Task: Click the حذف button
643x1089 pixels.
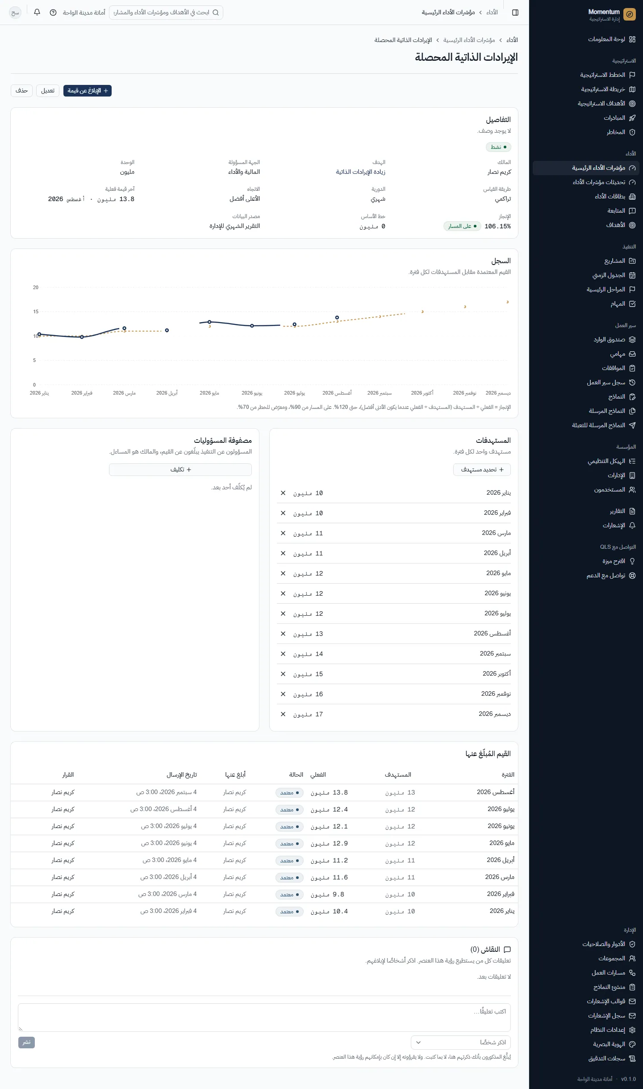Action: 21,91
